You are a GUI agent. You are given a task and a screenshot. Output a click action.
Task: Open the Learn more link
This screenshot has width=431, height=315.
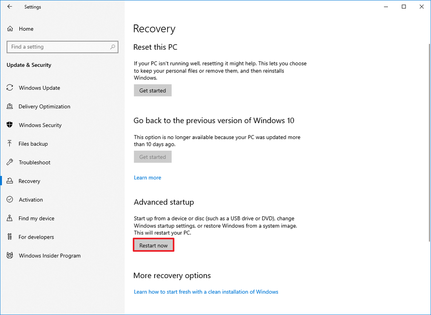tap(147, 177)
